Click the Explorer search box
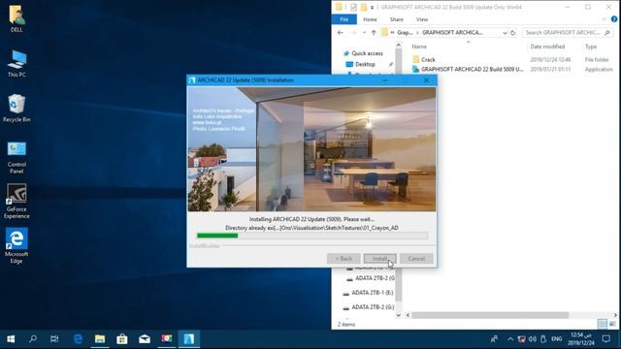 click(x=567, y=32)
